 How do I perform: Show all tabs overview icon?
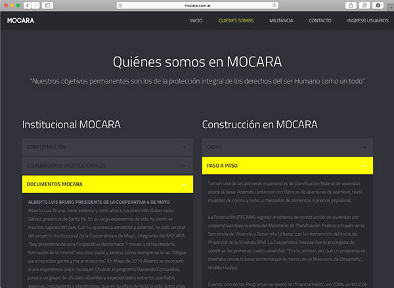363,5
